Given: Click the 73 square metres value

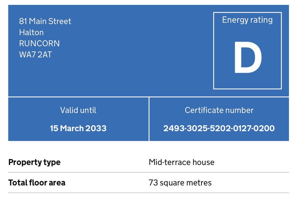Looking at the screenshot, I should [x=180, y=183].
